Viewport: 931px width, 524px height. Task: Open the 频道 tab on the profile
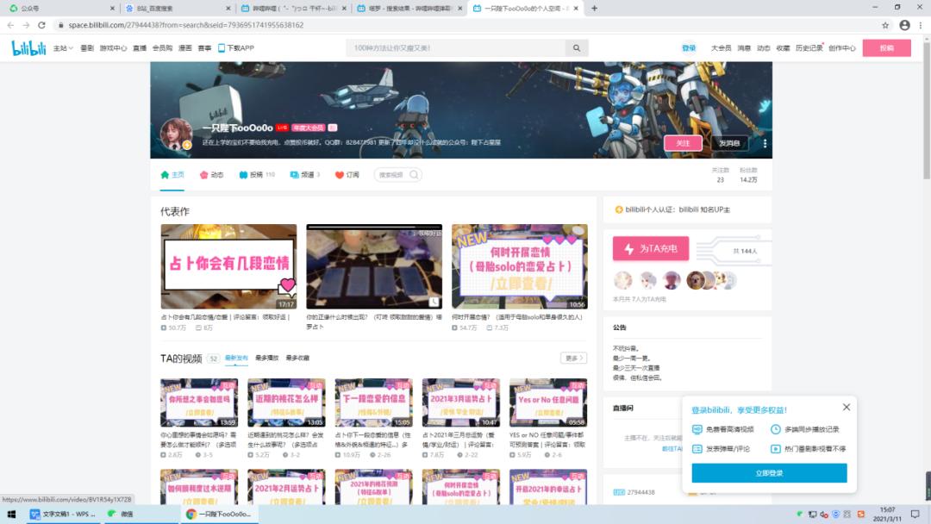(304, 175)
